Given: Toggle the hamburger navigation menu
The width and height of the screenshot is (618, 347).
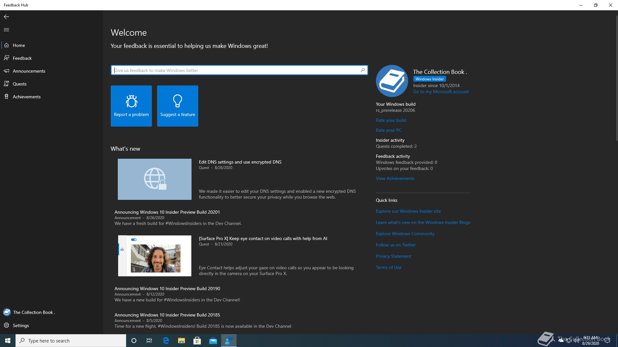Looking at the screenshot, I should coord(6,30).
